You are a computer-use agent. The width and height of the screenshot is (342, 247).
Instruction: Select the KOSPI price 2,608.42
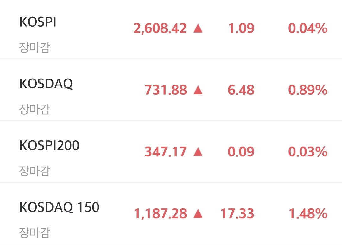pyautogui.click(x=160, y=28)
